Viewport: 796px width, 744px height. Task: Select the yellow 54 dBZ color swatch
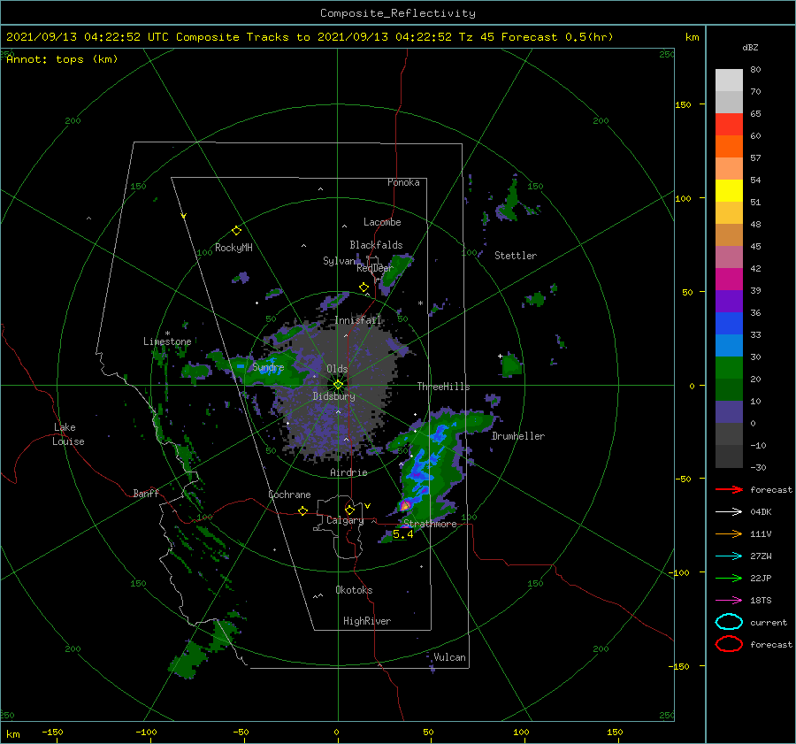tap(729, 190)
